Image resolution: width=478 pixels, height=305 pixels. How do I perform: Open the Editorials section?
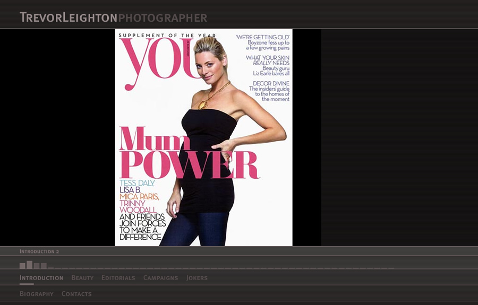tap(118, 278)
